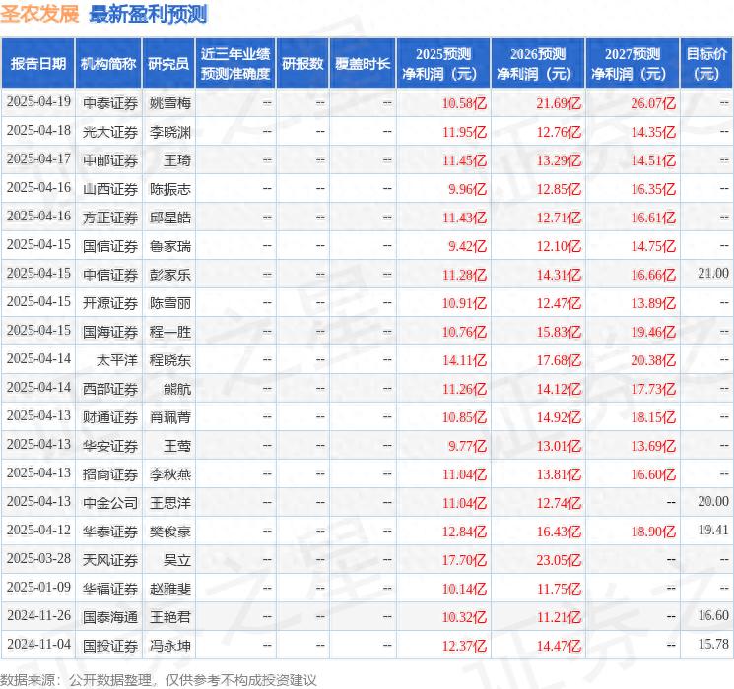
Task: Select the 国海证券 institution cell
Action: click(x=110, y=332)
